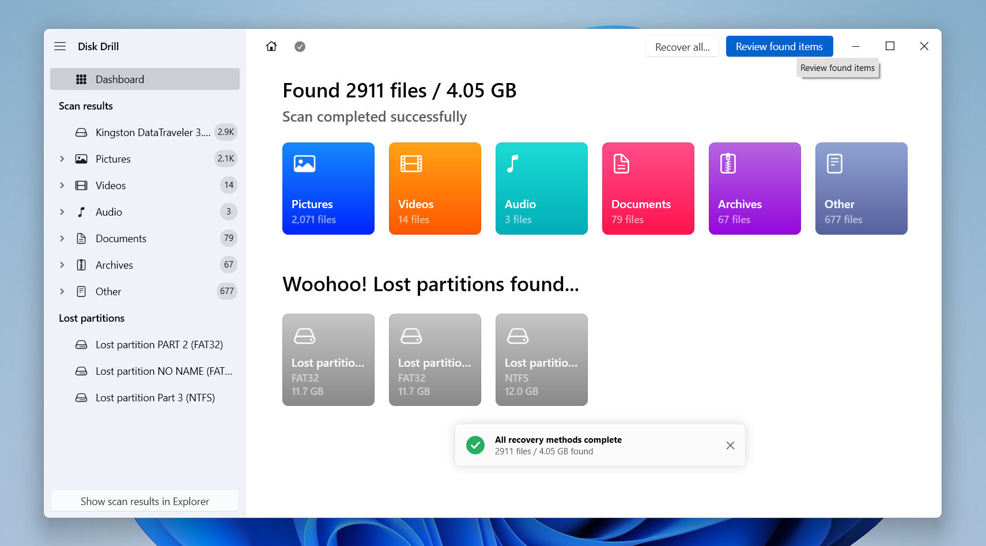Click drive icon of Lost partition NO NAME
This screenshot has height=546, width=986.
pos(81,371)
